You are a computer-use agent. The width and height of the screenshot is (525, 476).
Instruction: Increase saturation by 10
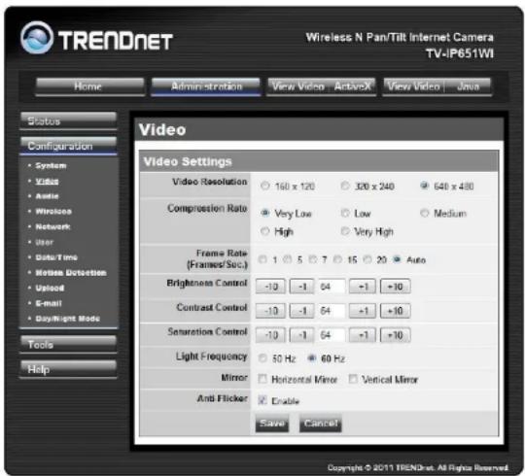(395, 335)
